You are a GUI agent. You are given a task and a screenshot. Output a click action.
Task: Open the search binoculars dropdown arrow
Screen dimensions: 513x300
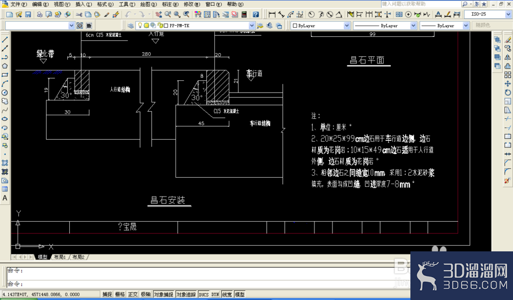[471, 4]
